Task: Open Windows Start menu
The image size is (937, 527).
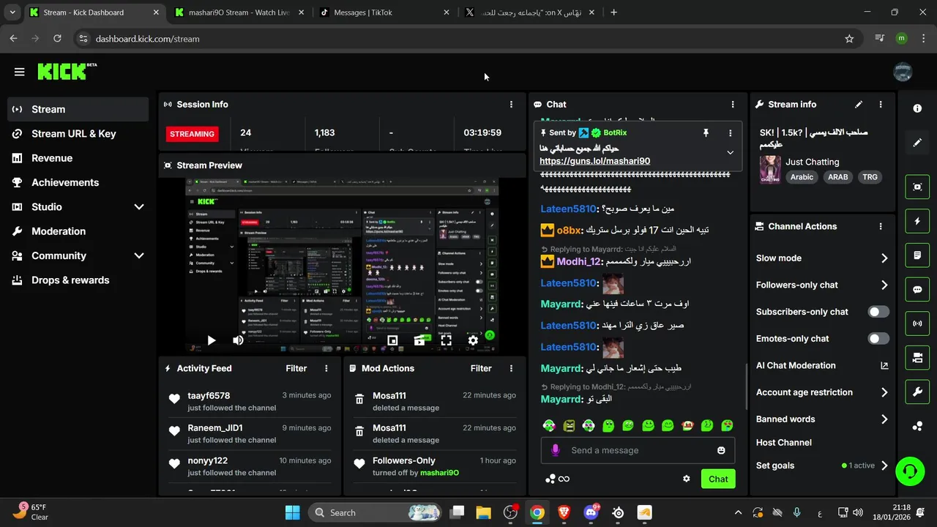Action: (292, 512)
